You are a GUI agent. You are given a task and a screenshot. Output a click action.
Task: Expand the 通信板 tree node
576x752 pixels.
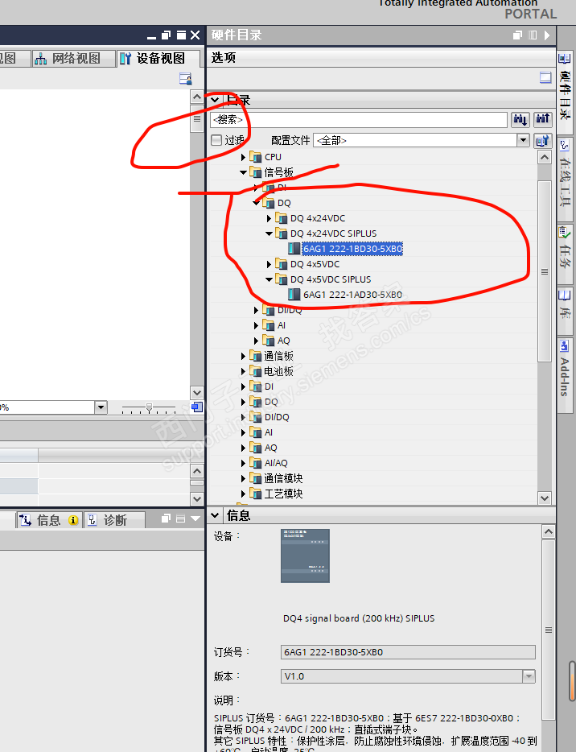coord(243,356)
